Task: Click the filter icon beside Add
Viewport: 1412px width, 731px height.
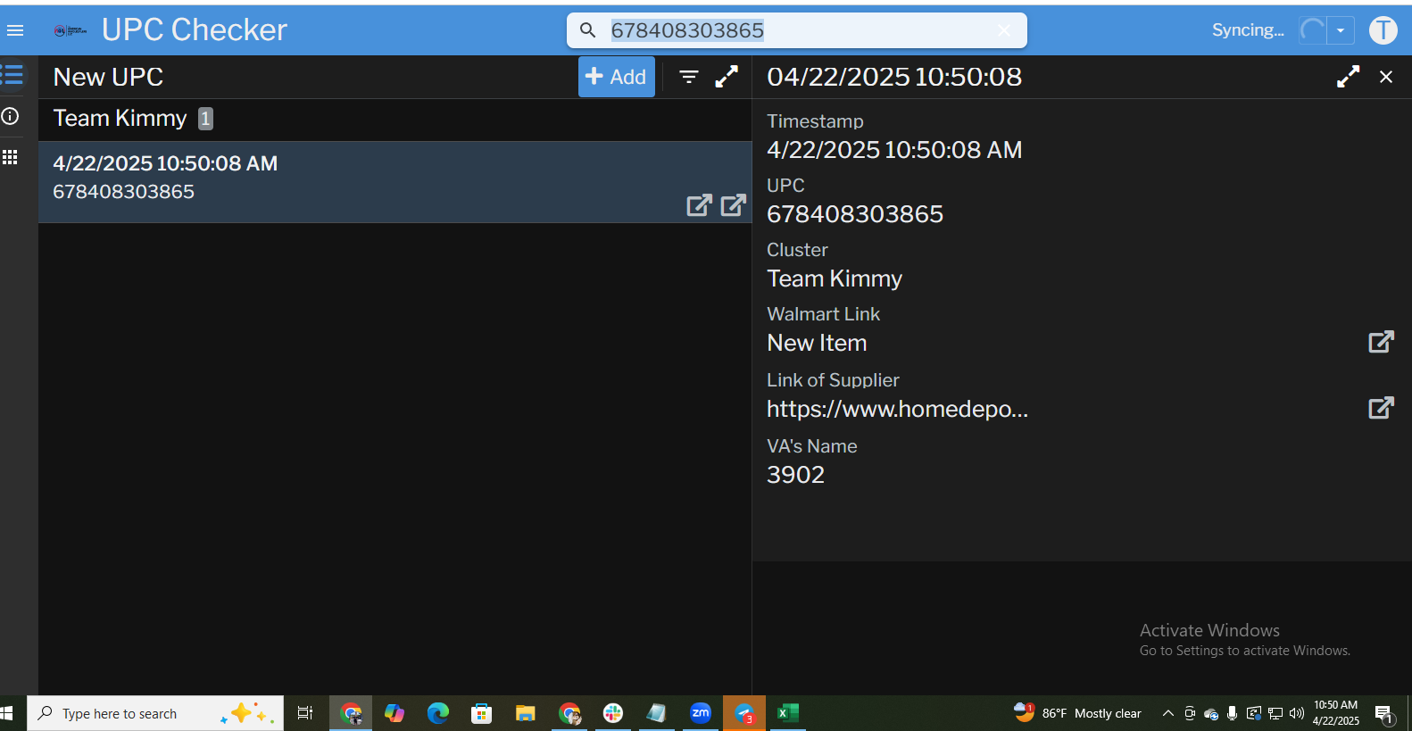Action: (x=688, y=77)
